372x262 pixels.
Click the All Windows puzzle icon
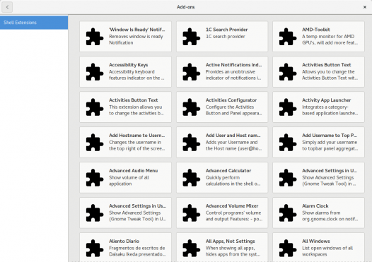click(288, 249)
